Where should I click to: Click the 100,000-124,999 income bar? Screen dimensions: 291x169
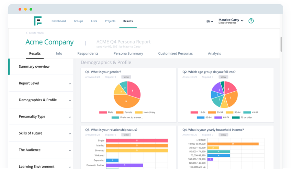click(x=210, y=159)
